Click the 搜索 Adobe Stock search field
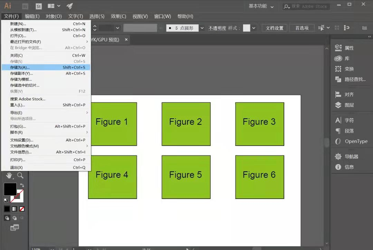The height and width of the screenshot is (250, 373). click(306, 7)
